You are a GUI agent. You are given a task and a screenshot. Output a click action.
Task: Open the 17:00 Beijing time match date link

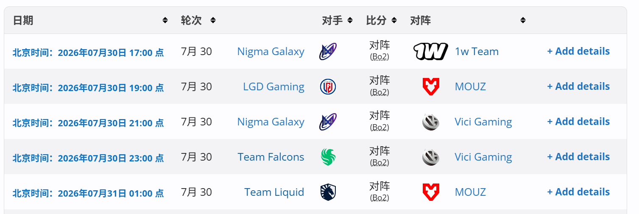click(88, 53)
